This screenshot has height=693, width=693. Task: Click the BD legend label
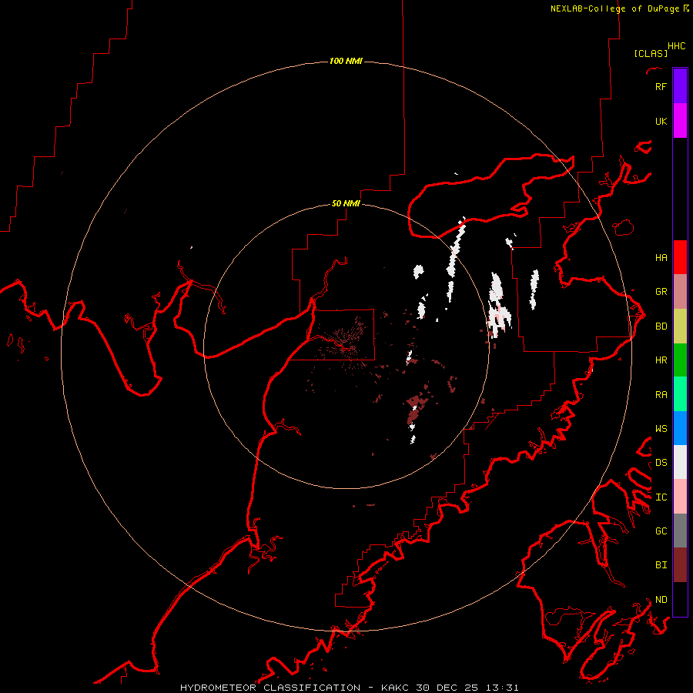[661, 326]
